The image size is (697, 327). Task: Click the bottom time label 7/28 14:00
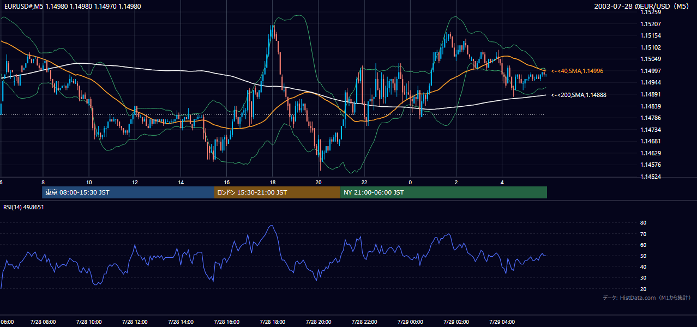181,322
